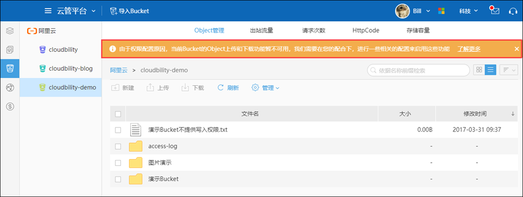Open the mail notifications icon
523x197 pixels.
[495, 10]
